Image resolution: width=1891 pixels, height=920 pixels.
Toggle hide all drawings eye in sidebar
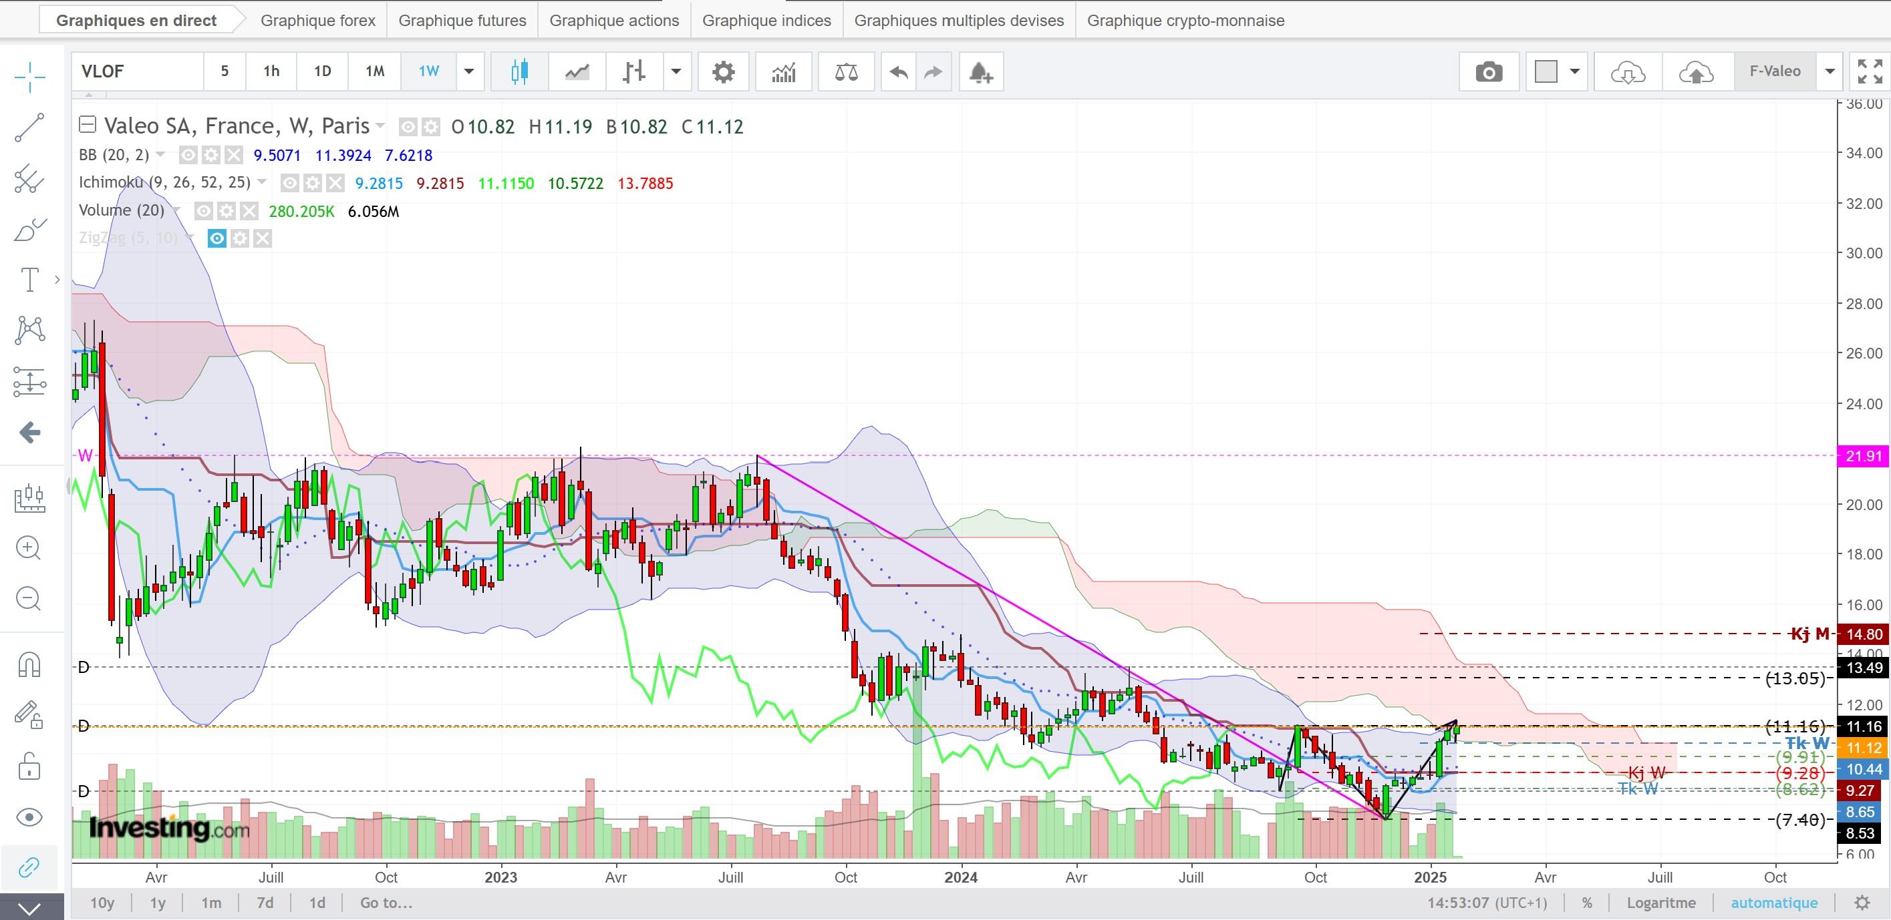click(29, 817)
